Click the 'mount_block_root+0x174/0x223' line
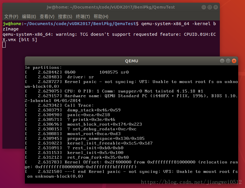The width and height of the screenshot is (245, 188). 84,124
